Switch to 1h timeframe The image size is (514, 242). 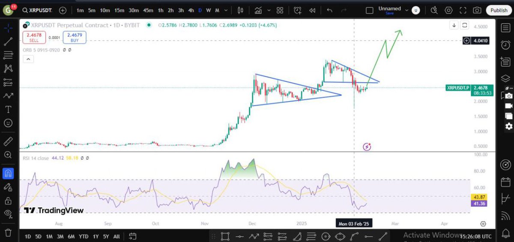pos(160,10)
